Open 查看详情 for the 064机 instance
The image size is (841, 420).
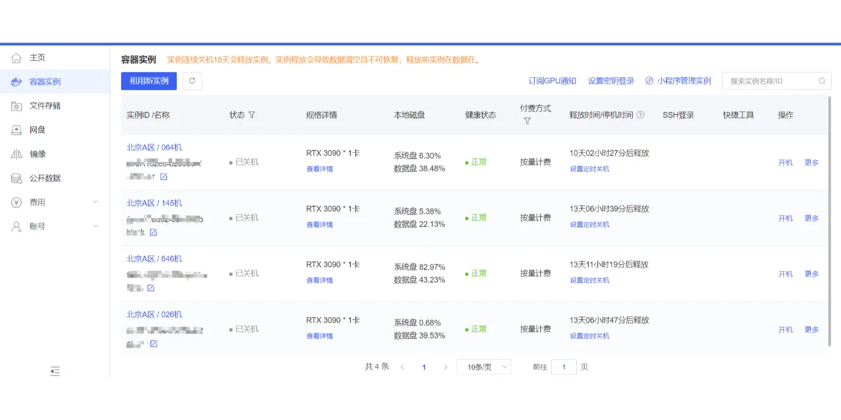coord(319,169)
